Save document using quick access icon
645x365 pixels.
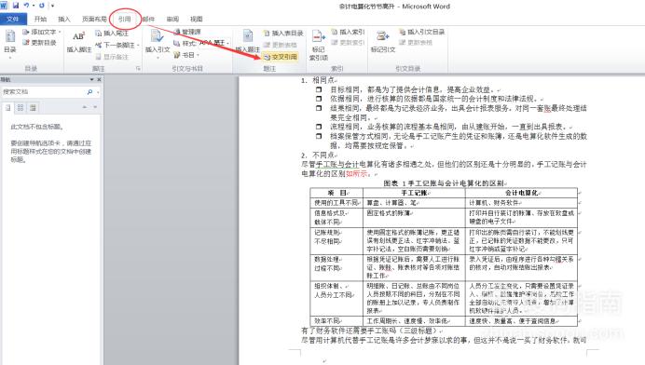click(16, 6)
